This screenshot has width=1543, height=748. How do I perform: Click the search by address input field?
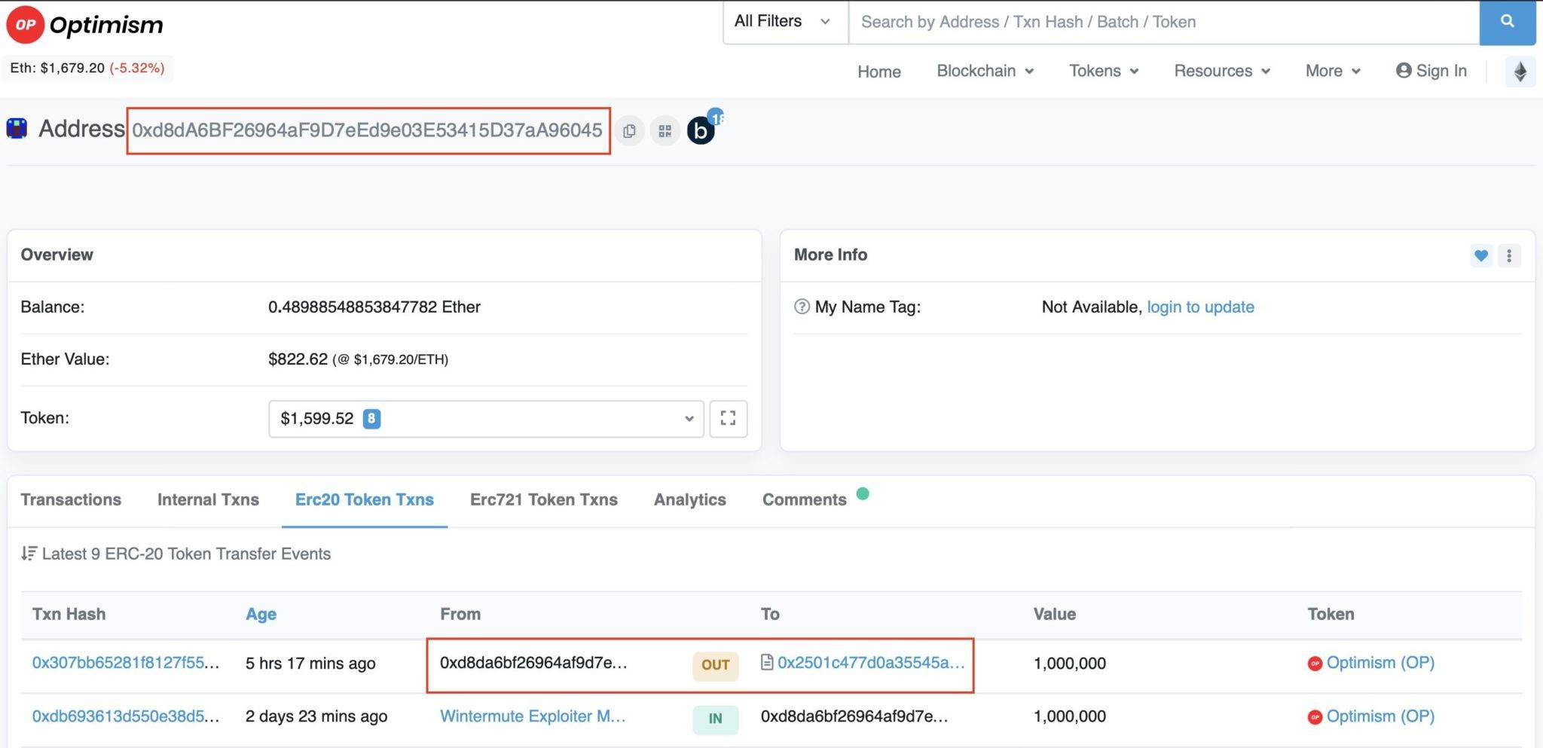tap(1164, 22)
